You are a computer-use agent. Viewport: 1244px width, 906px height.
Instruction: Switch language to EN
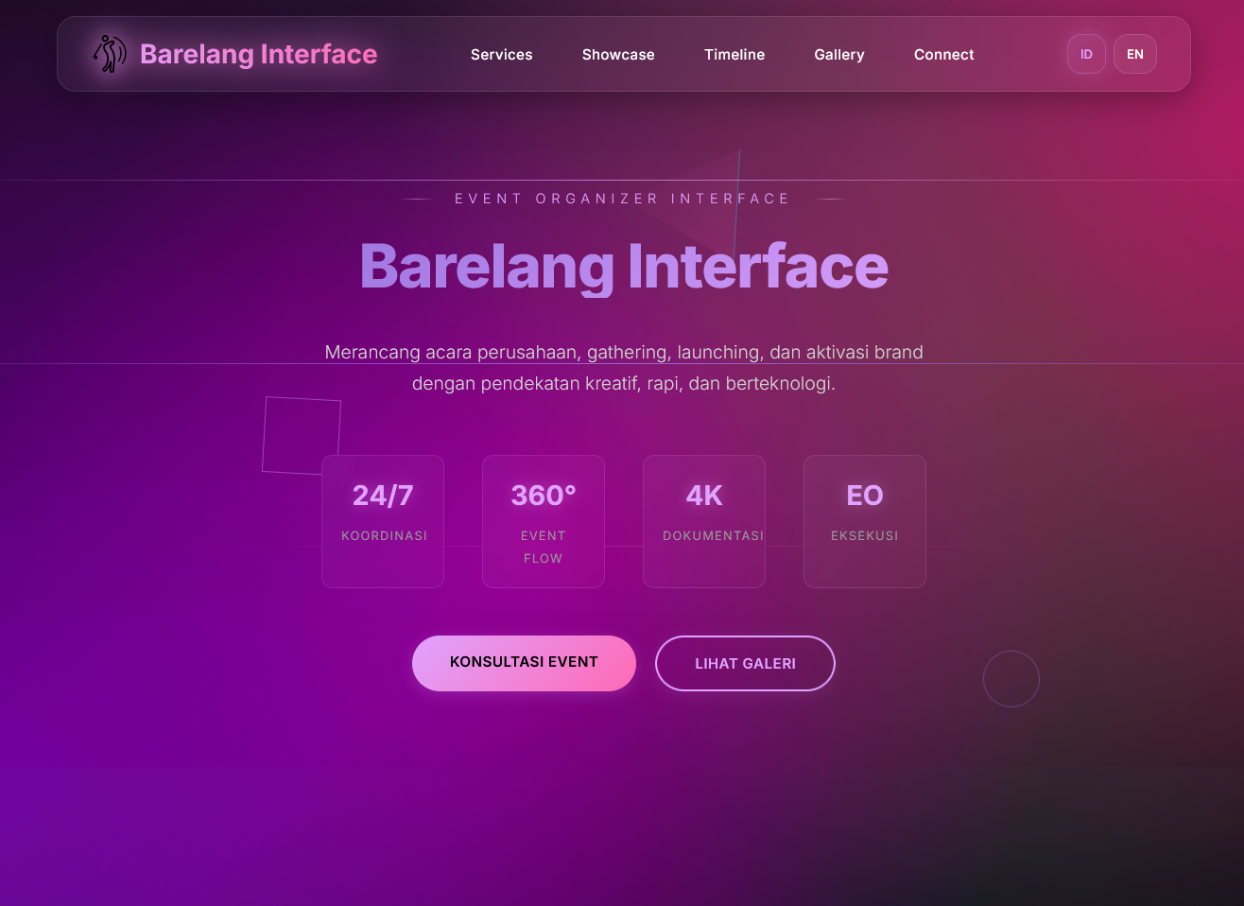point(1135,54)
